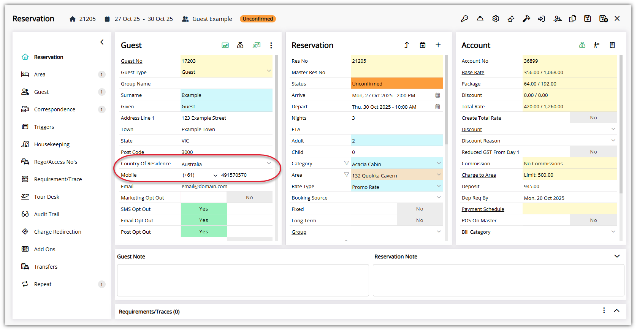Click the save disk icon
Image resolution: width=637 pixels, height=331 pixels.
588,19
